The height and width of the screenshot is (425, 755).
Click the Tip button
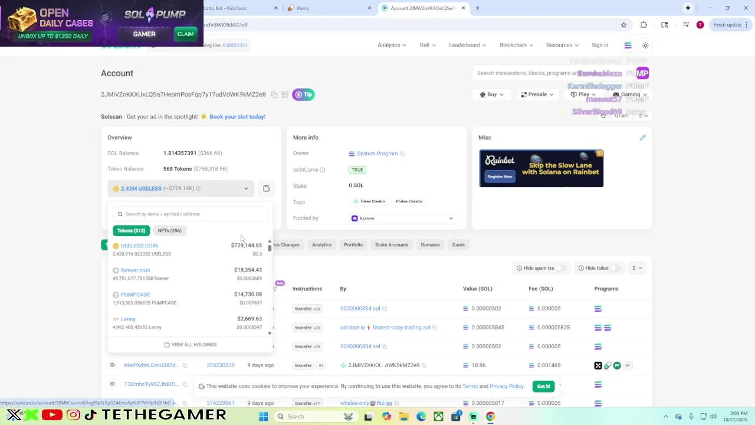(x=303, y=94)
